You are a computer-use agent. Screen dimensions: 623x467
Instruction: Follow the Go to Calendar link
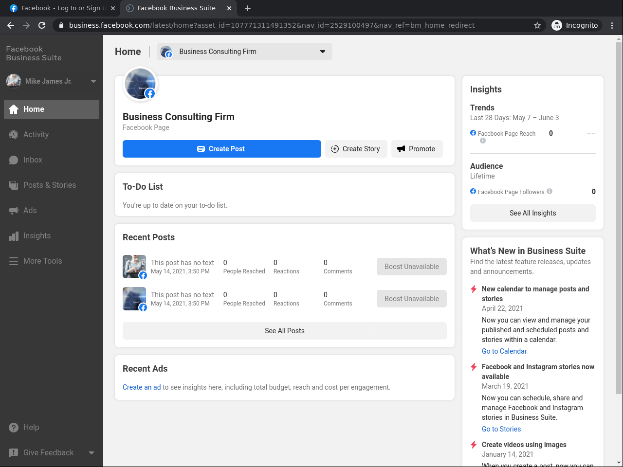[x=504, y=351]
